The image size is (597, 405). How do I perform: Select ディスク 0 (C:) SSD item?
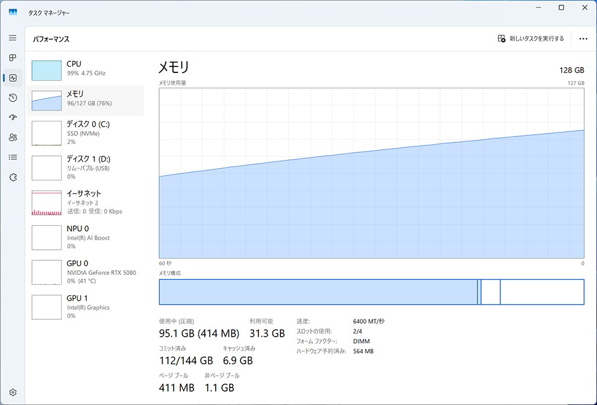[85, 133]
